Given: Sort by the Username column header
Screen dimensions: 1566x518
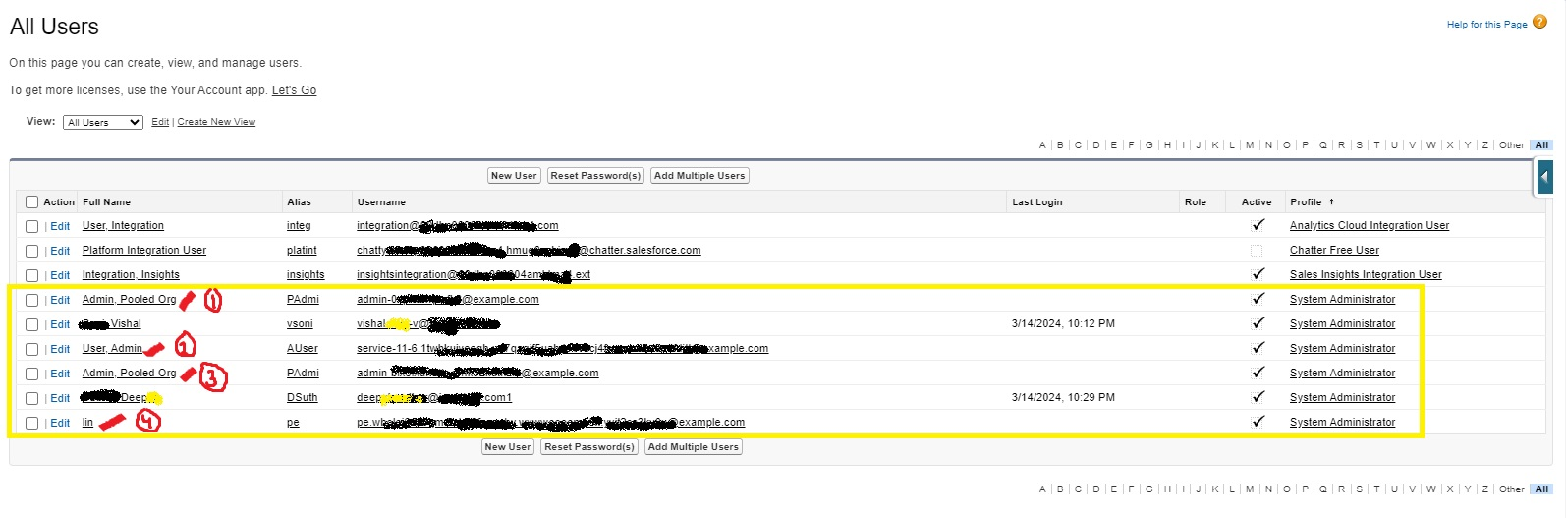Looking at the screenshot, I should [x=381, y=202].
